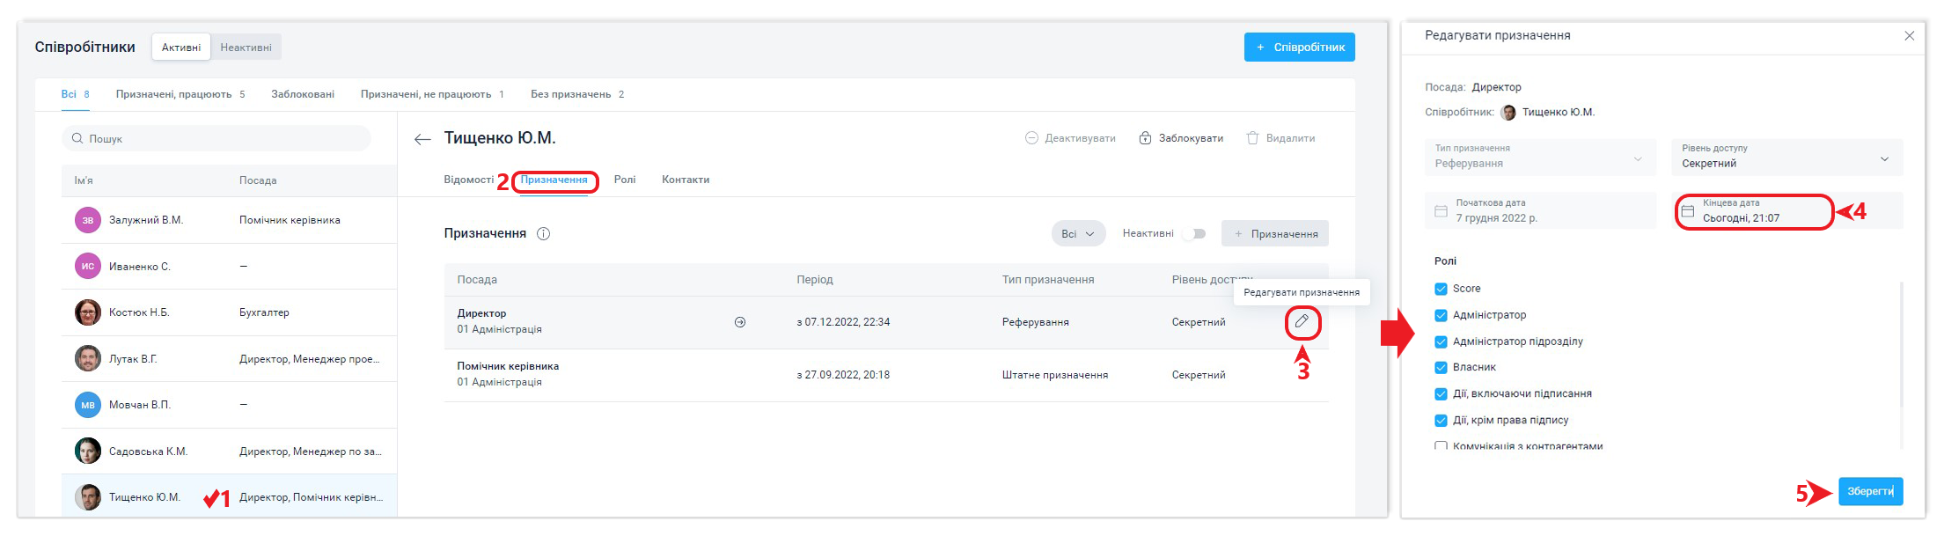Click the circled arrow icon in Директор row
Image resolution: width=1944 pixels, height=536 pixels.
[740, 322]
